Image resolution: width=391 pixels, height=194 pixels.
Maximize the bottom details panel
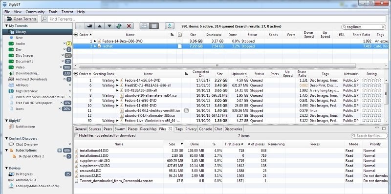(x=384, y=128)
